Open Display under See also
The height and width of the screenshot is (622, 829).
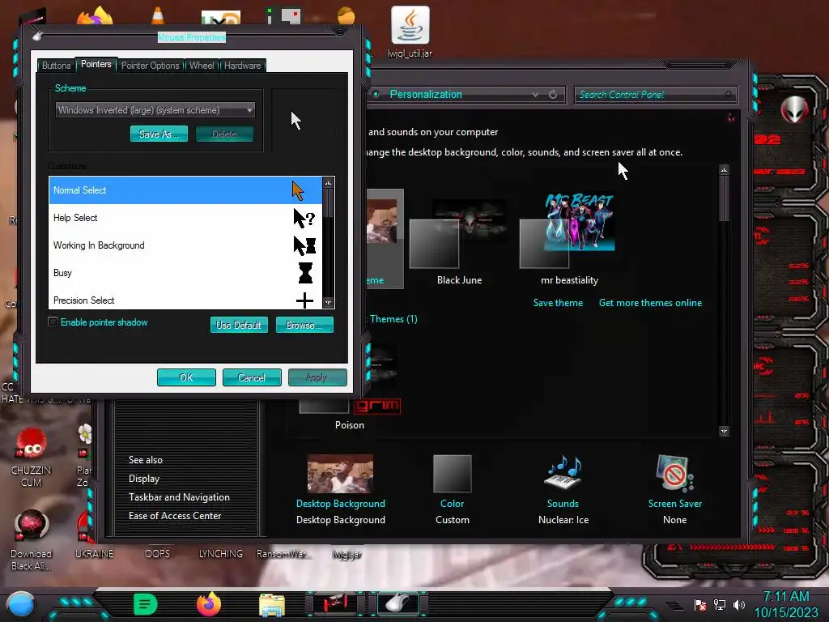coord(144,478)
